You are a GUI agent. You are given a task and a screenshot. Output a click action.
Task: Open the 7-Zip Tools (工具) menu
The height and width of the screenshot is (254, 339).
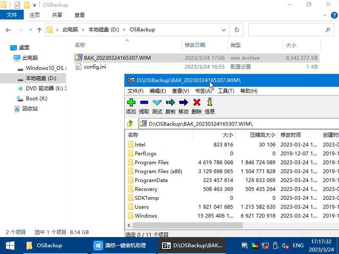tap(226, 91)
